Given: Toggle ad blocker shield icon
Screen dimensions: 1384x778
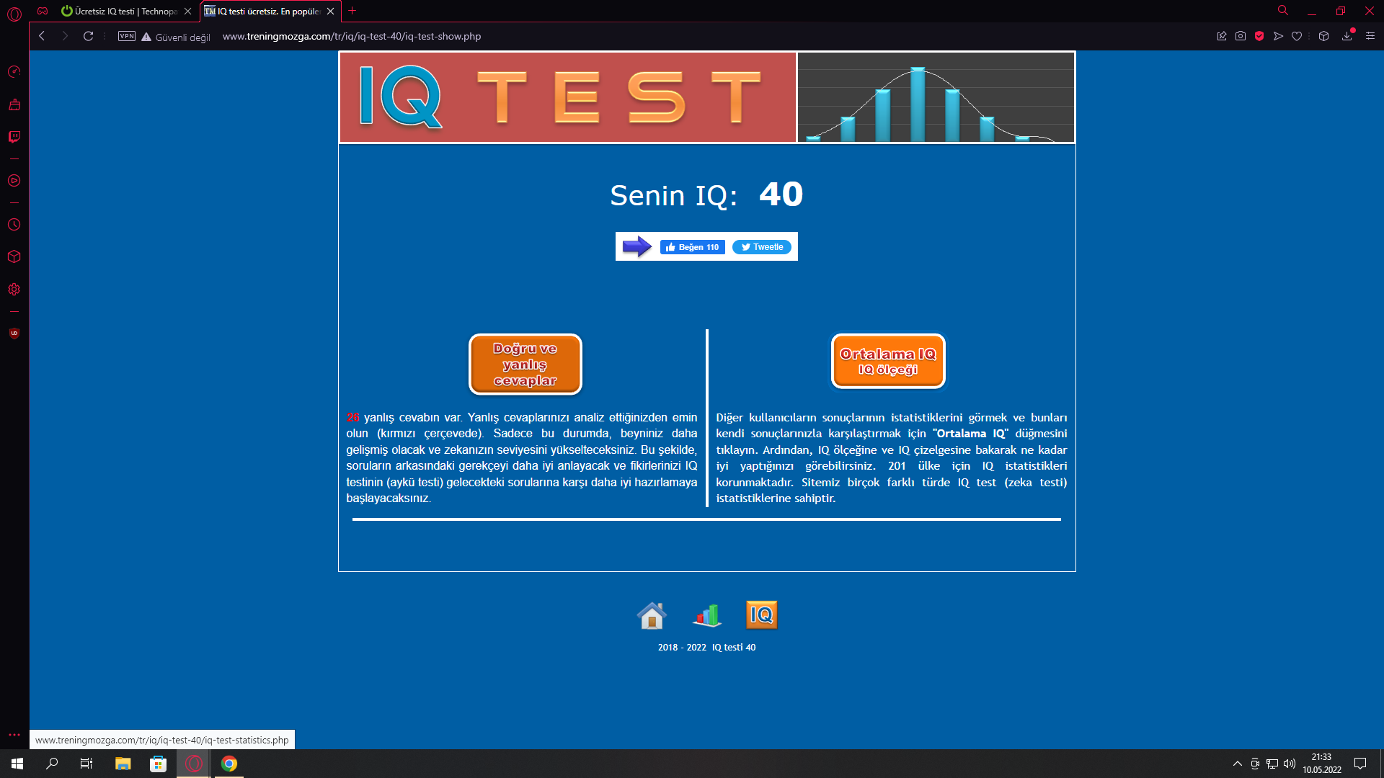Looking at the screenshot, I should [x=1259, y=36].
